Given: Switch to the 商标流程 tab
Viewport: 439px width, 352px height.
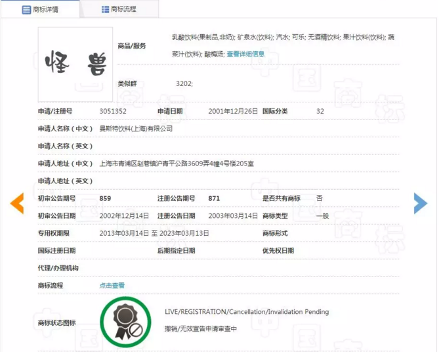Looking at the screenshot, I should pyautogui.click(x=123, y=10).
